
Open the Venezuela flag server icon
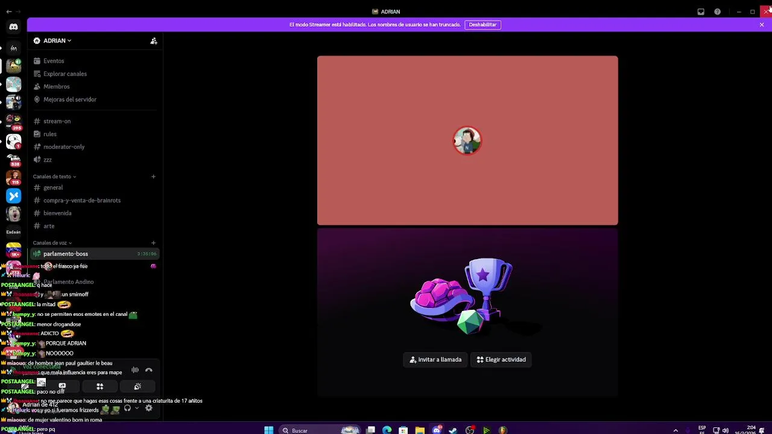pyautogui.click(x=13, y=250)
